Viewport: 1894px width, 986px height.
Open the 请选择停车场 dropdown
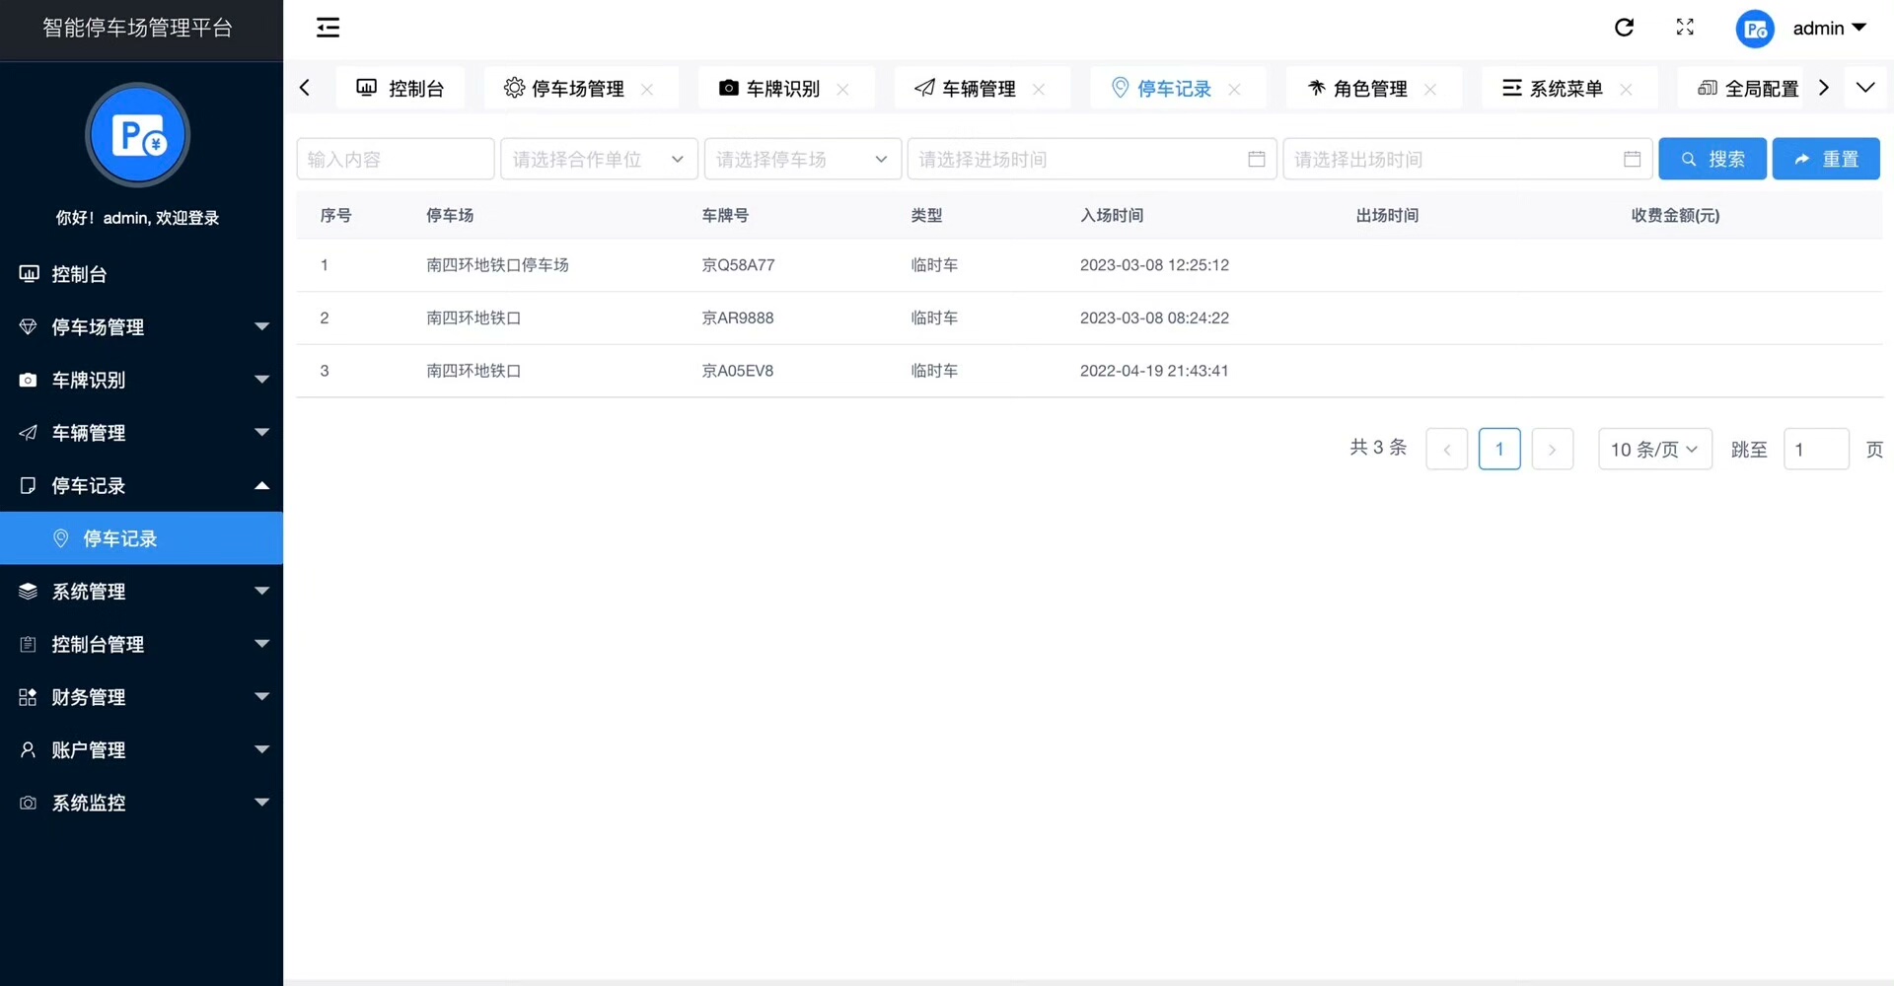click(x=802, y=159)
